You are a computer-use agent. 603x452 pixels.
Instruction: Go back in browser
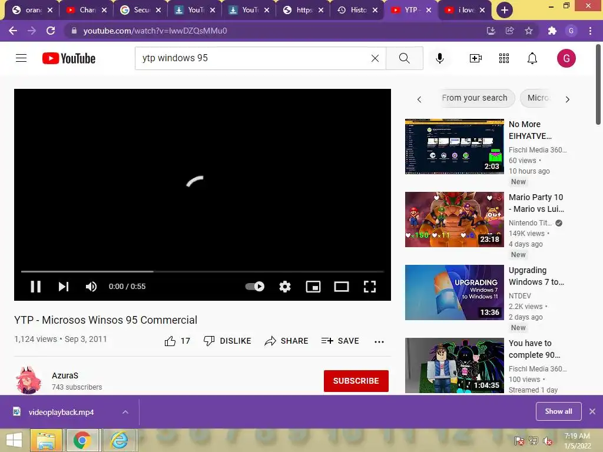13,31
